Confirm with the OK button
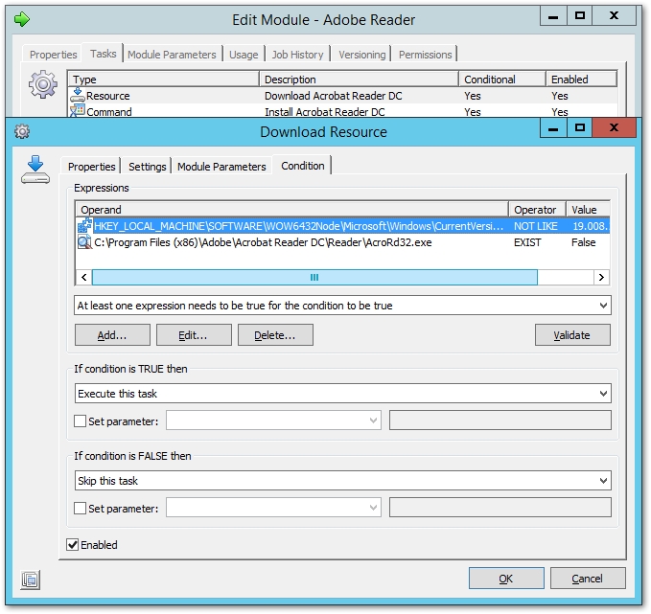Image resolution: width=651 pixels, height=614 pixels. (506, 579)
